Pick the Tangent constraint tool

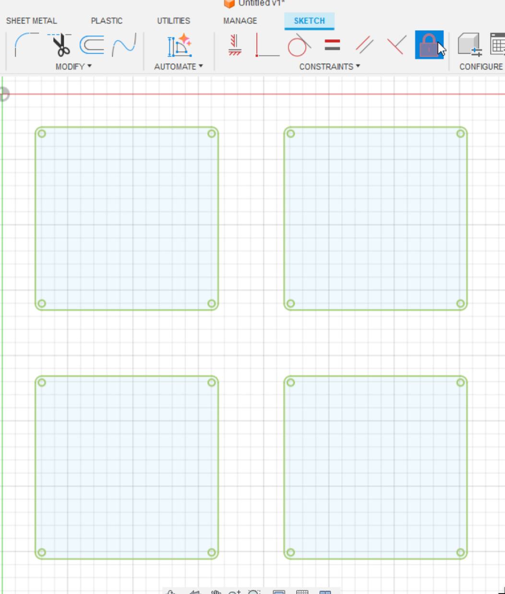pyautogui.click(x=299, y=45)
